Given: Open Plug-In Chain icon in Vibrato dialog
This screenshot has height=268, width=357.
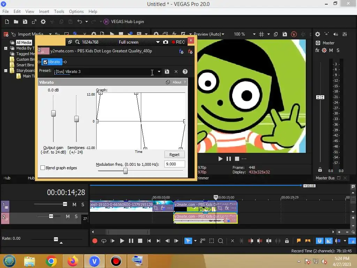Looking at the screenshot, I should pos(181,52).
